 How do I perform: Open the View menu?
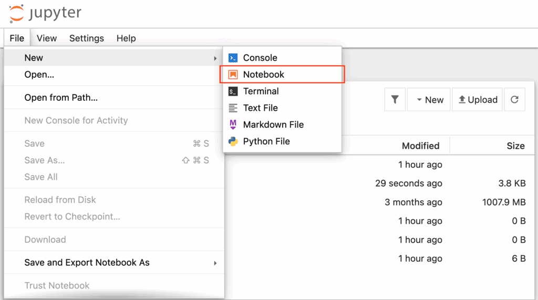(47, 38)
